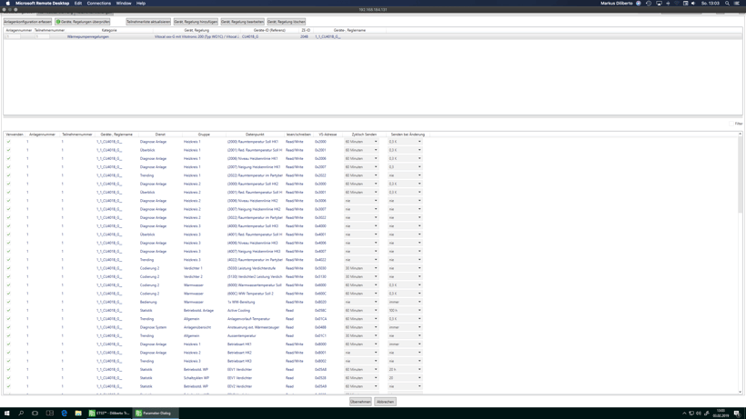Open Zyklisch Senden dropdown for Raumtemperatur Soll HK1

[x=361, y=142]
